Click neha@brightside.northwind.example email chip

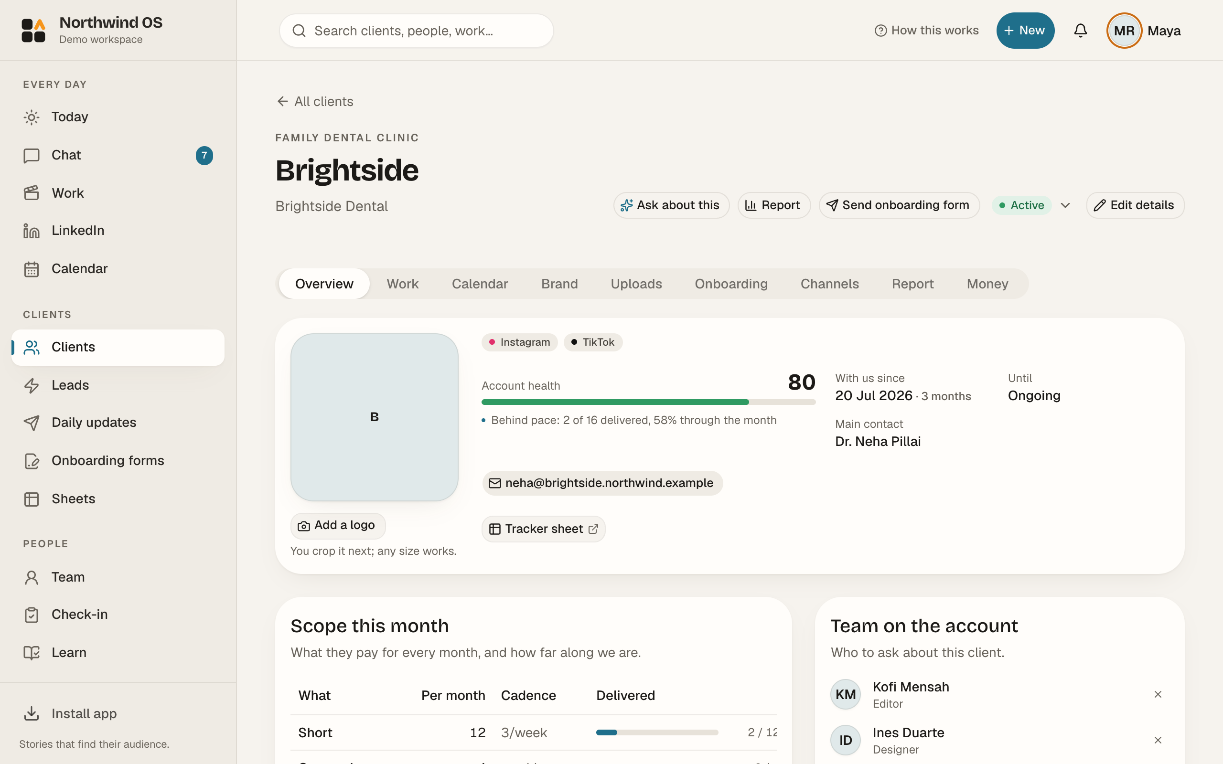coord(602,483)
